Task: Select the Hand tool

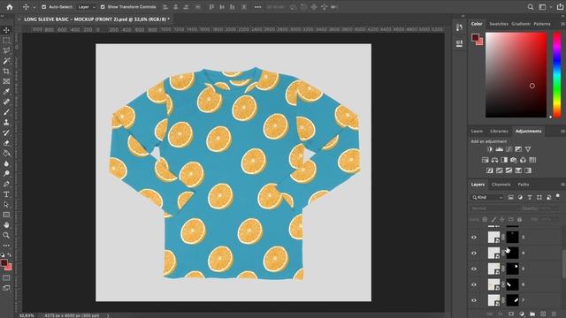Action: coord(6,225)
